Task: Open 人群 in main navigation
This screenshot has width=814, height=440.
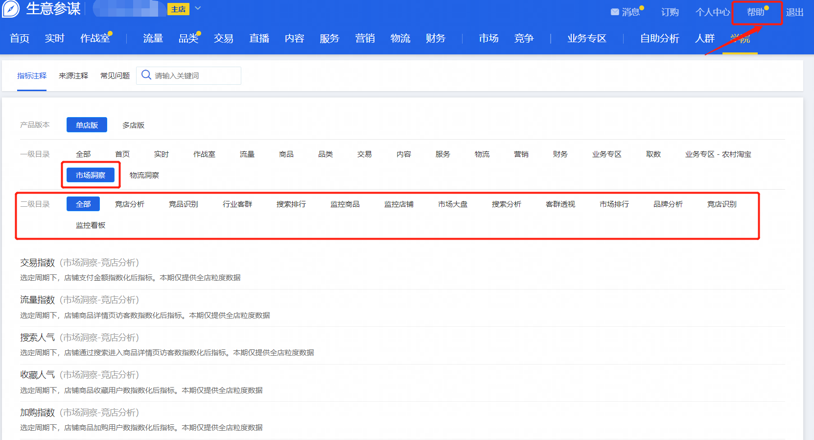Action: click(x=705, y=38)
